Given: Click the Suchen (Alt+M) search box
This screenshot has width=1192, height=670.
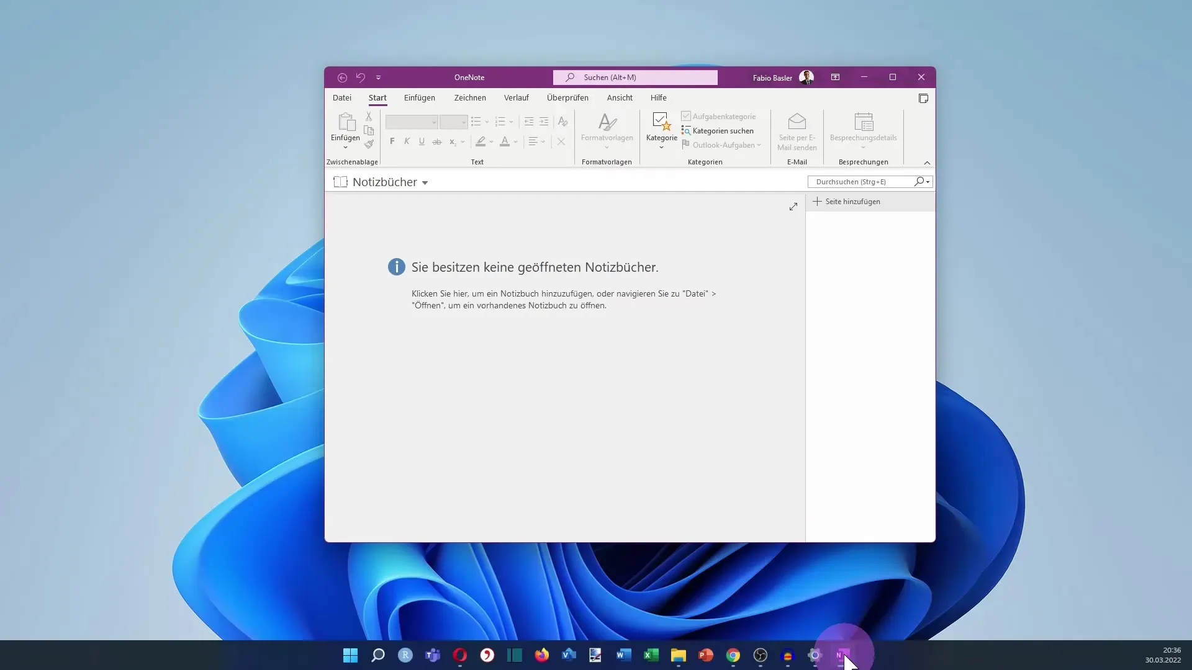Looking at the screenshot, I should pos(635,78).
